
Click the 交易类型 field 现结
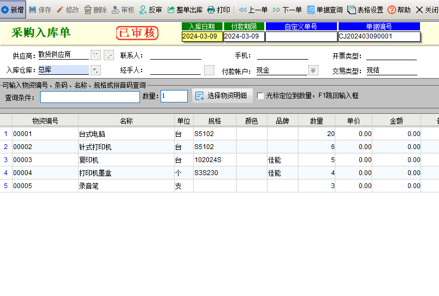pyautogui.click(x=392, y=70)
